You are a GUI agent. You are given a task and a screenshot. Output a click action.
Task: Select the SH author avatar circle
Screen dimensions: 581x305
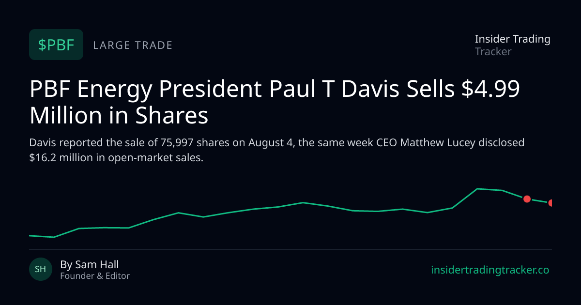coord(41,269)
